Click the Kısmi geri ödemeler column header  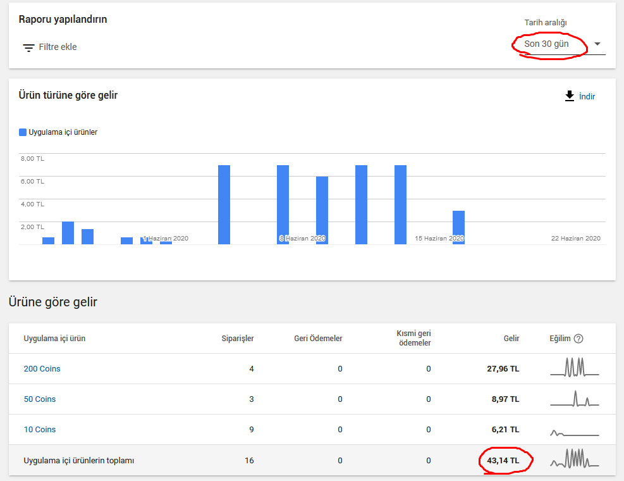(413, 338)
